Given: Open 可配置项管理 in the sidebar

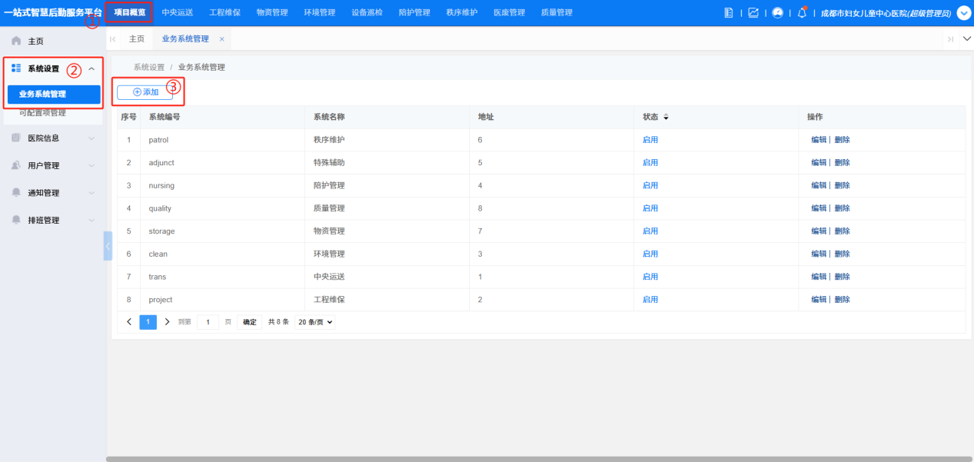Looking at the screenshot, I should [x=42, y=113].
